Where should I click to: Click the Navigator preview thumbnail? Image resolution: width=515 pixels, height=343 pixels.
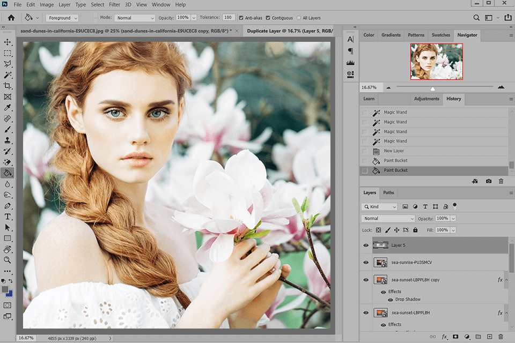coord(436,61)
